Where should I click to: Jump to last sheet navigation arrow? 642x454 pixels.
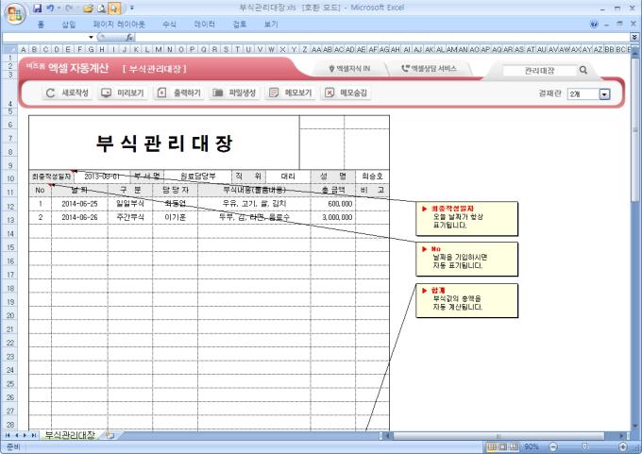pyautogui.click(x=34, y=435)
